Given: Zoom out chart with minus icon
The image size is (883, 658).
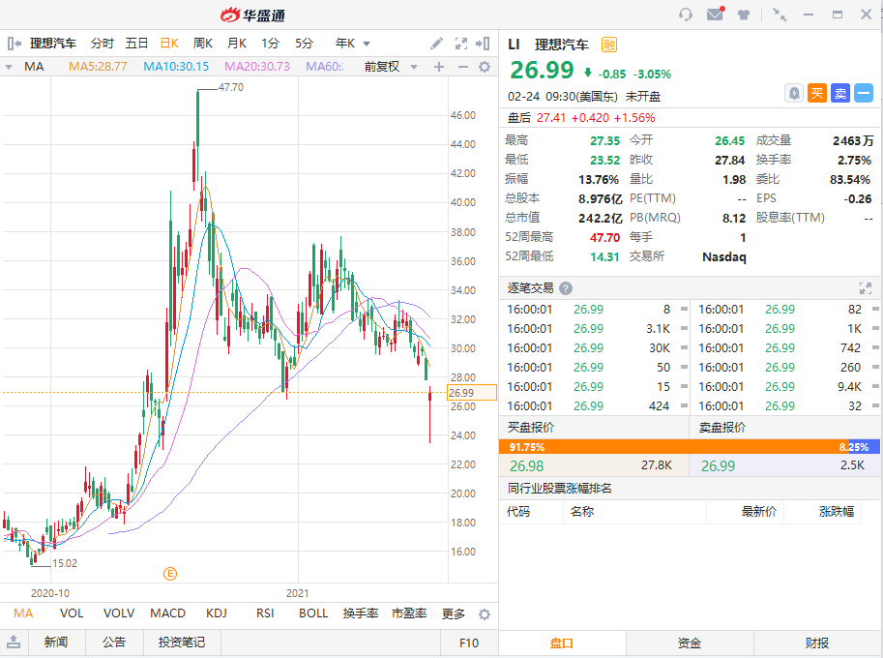Looking at the screenshot, I should 463,67.
